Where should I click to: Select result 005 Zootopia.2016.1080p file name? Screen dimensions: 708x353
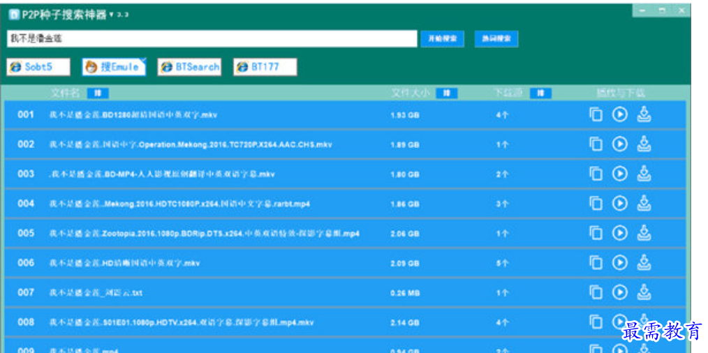(204, 234)
